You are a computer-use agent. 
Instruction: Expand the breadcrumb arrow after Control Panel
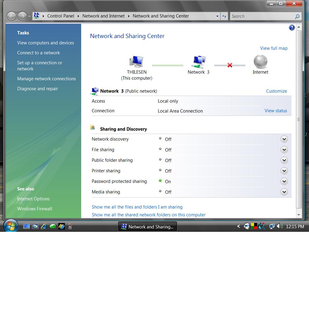tap(78, 16)
